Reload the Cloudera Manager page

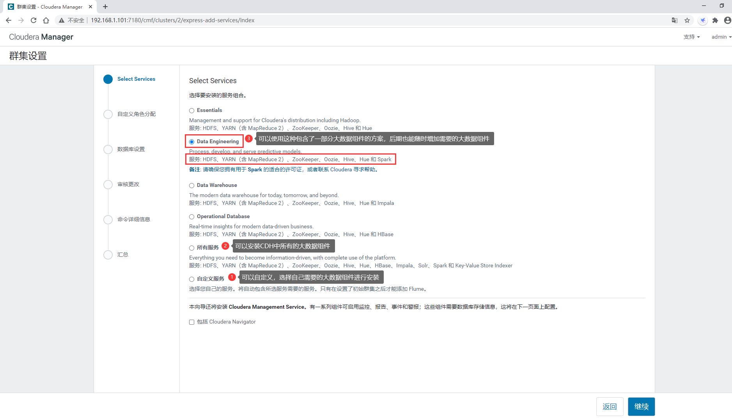(x=34, y=20)
